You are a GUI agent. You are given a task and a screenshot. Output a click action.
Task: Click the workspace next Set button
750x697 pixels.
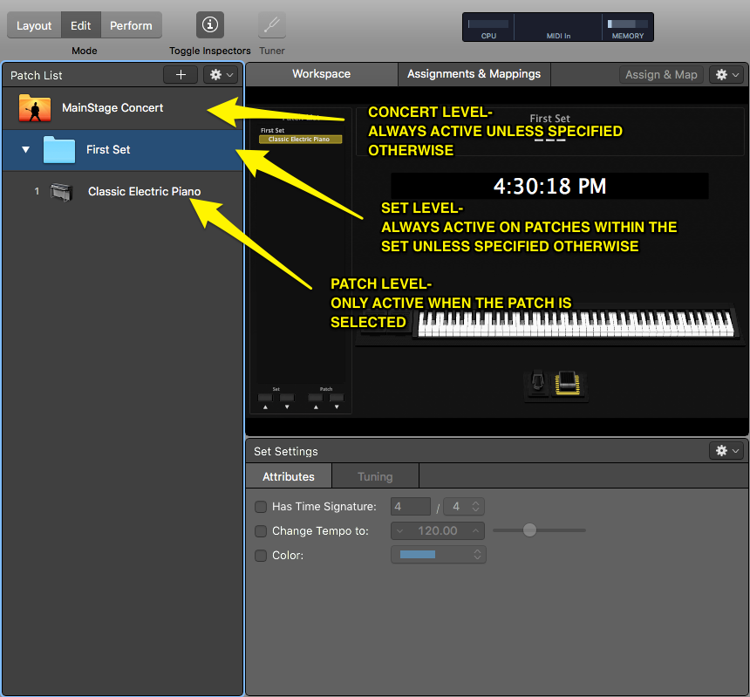click(287, 398)
